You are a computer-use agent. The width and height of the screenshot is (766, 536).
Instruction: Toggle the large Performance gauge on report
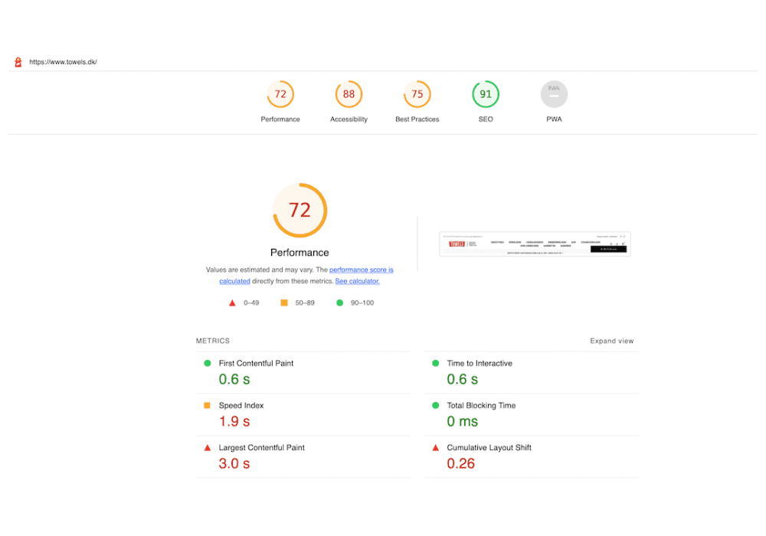pos(300,210)
